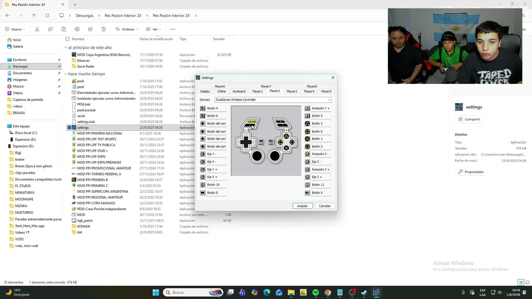This screenshot has height=299, width=532.
Task: Click the controller diagram's left analog stick
Action: [257, 156]
